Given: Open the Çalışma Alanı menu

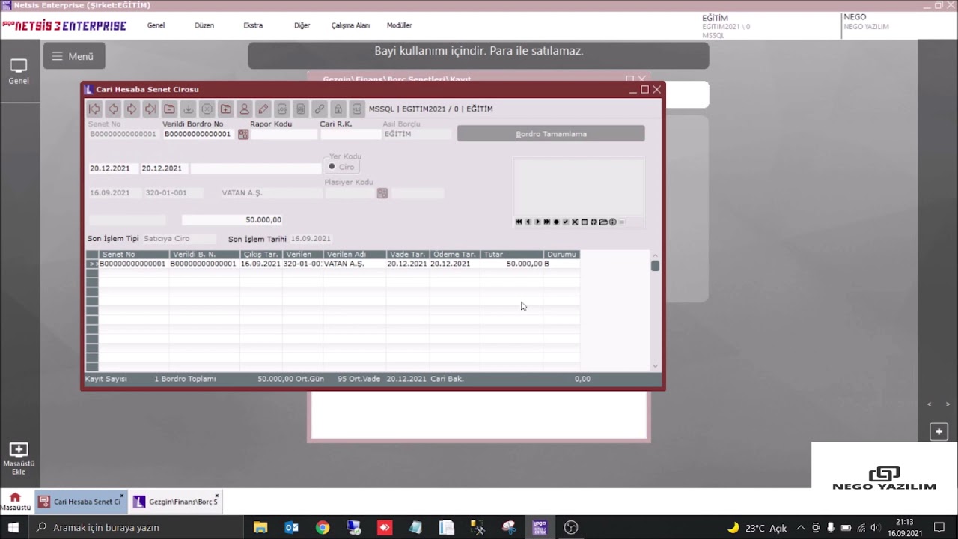Looking at the screenshot, I should (350, 25).
